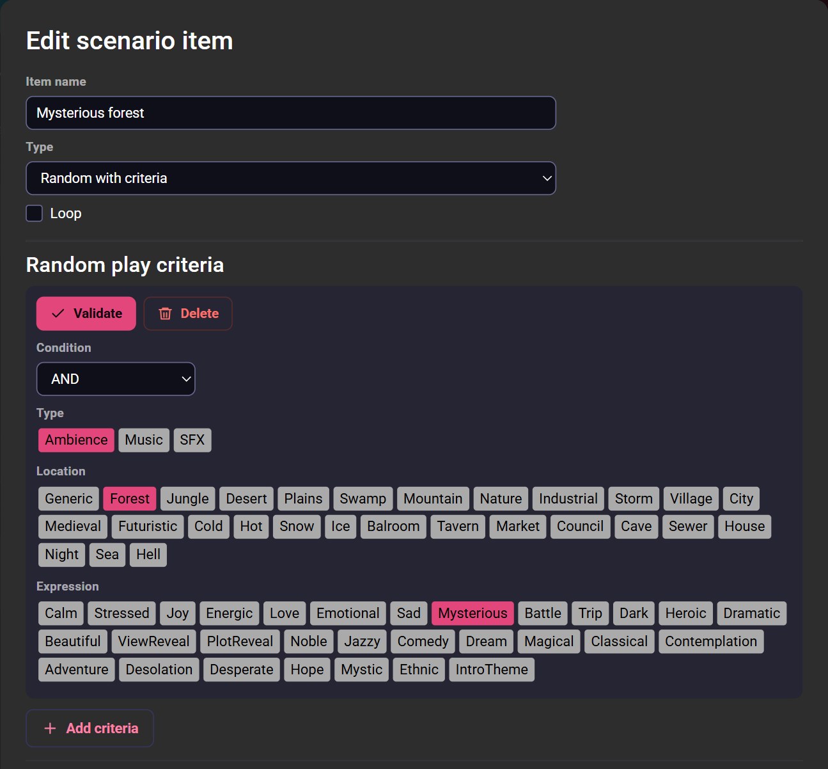Toggle the Sea location tag

coord(107,555)
